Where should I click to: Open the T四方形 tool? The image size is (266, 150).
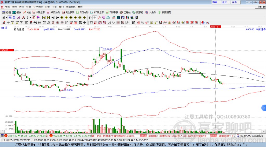point(82,12)
